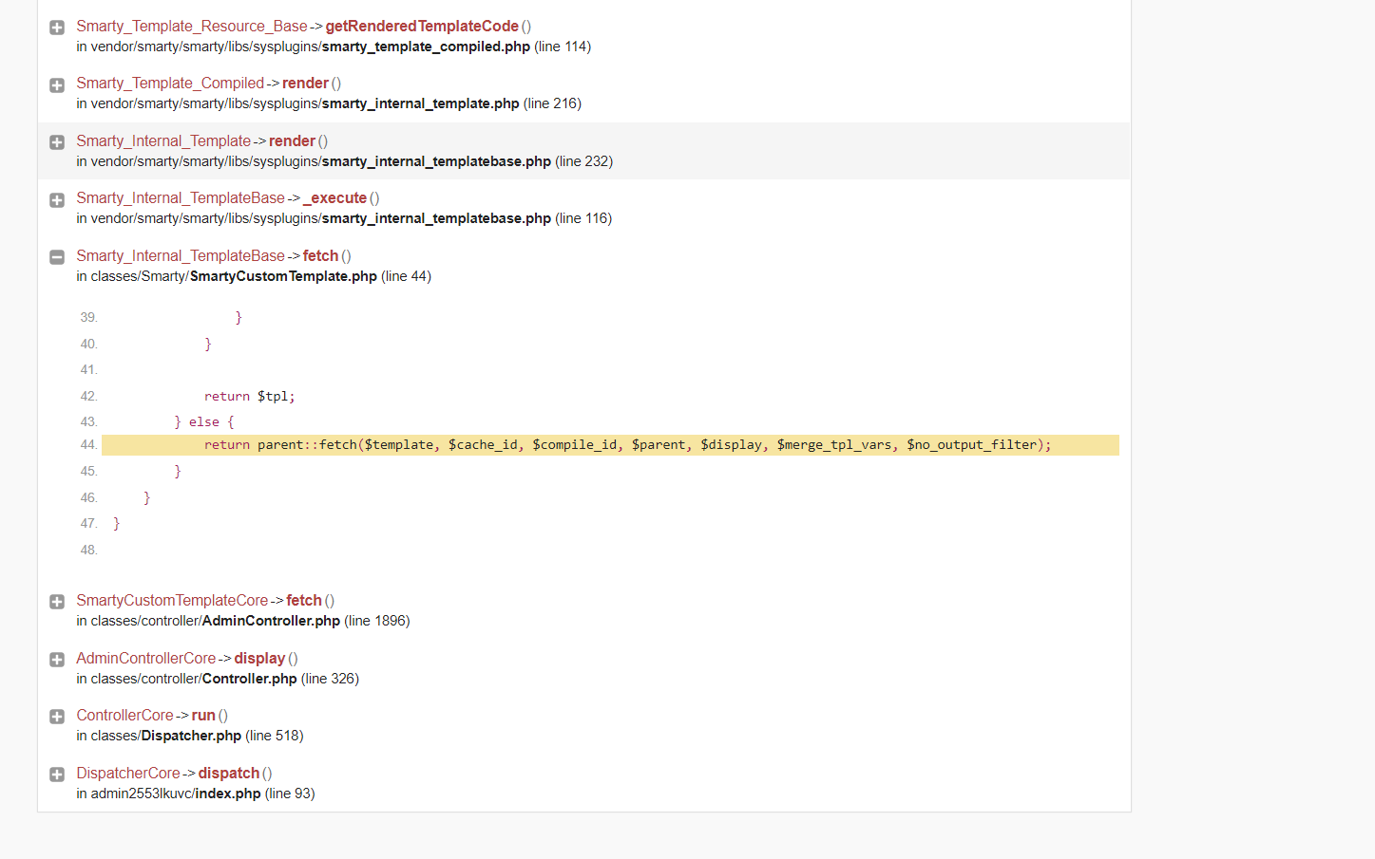1375x859 pixels.
Task: Open the Smarty_Template_Compiled render trace link
Action: (209, 84)
